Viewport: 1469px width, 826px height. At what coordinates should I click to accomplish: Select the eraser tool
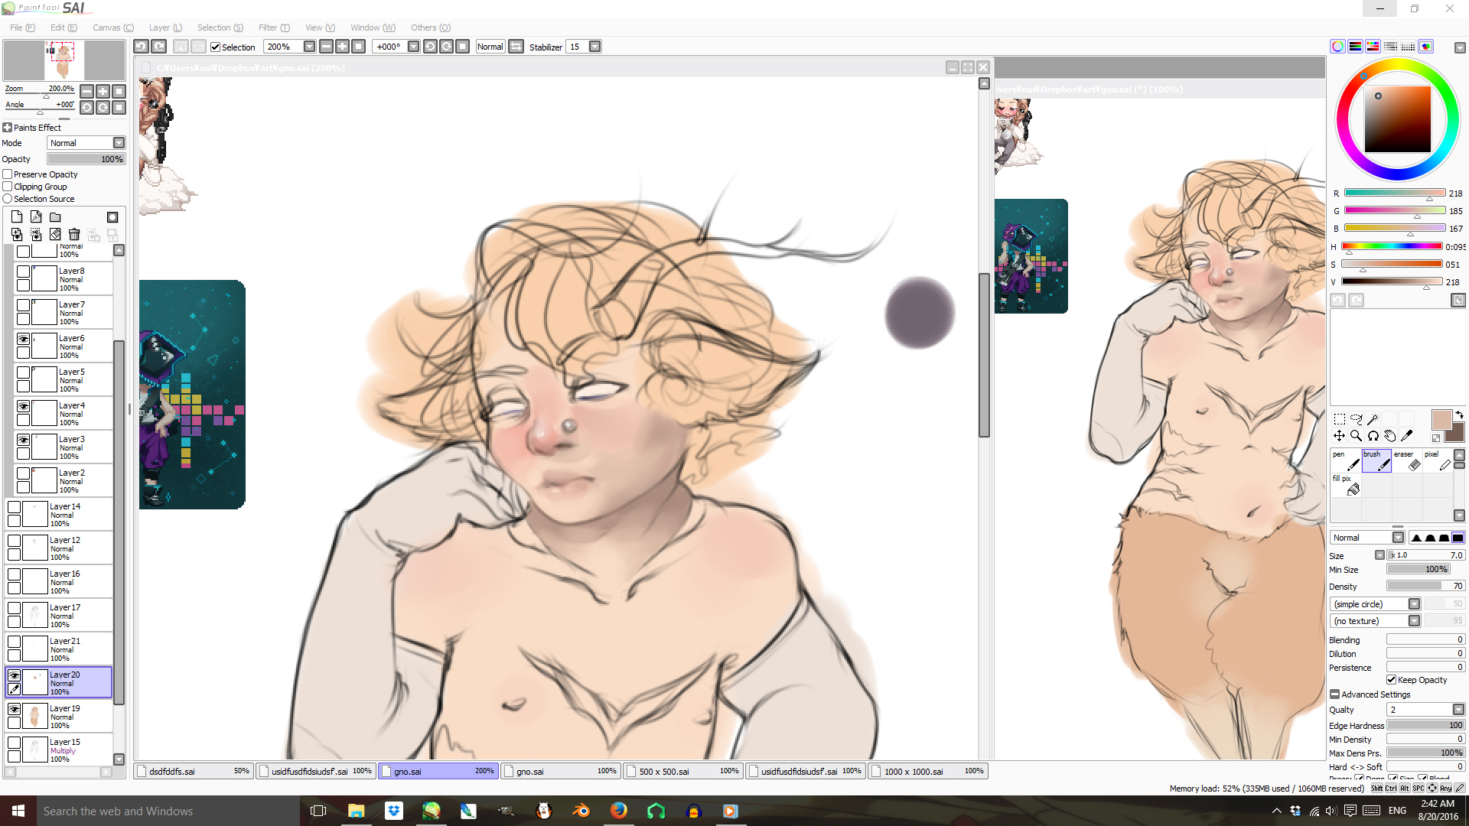click(1408, 460)
